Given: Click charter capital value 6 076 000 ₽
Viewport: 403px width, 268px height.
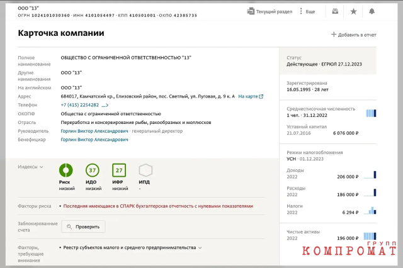Looking at the screenshot, I should [x=346, y=133].
